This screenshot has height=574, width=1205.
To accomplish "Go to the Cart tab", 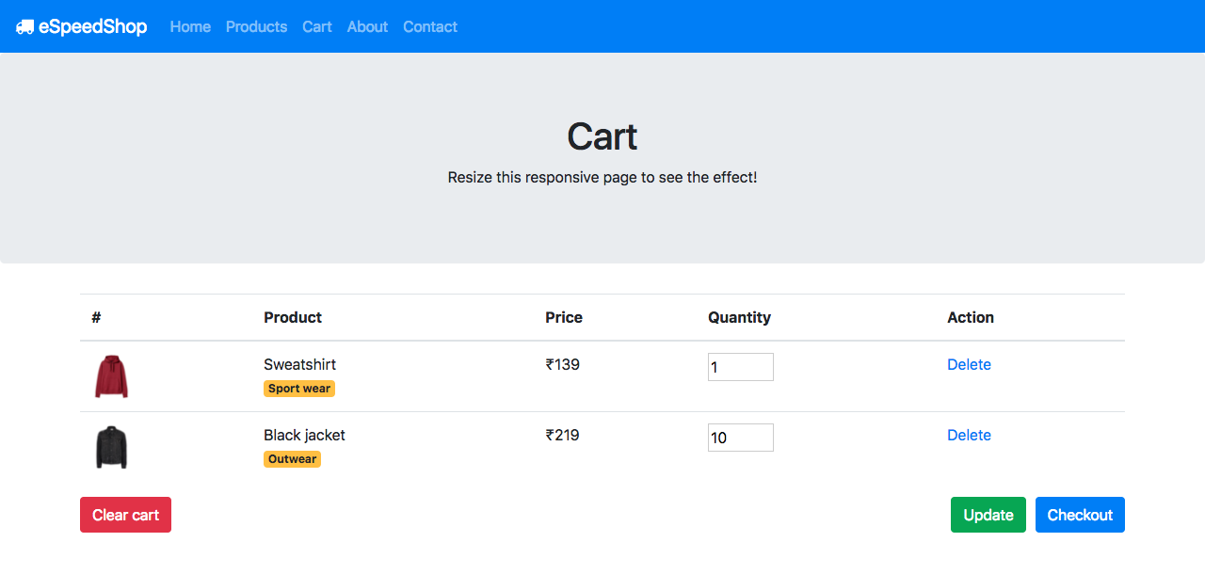I will pyautogui.click(x=316, y=26).
